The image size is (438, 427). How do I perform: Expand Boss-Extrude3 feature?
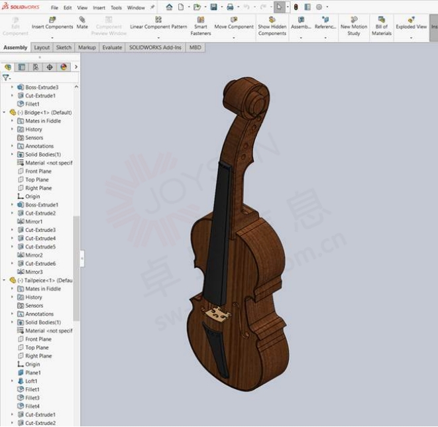pos(12,87)
